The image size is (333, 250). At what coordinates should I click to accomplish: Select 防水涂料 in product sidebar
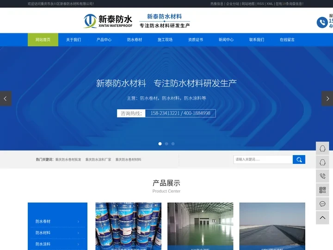[x=43, y=244]
